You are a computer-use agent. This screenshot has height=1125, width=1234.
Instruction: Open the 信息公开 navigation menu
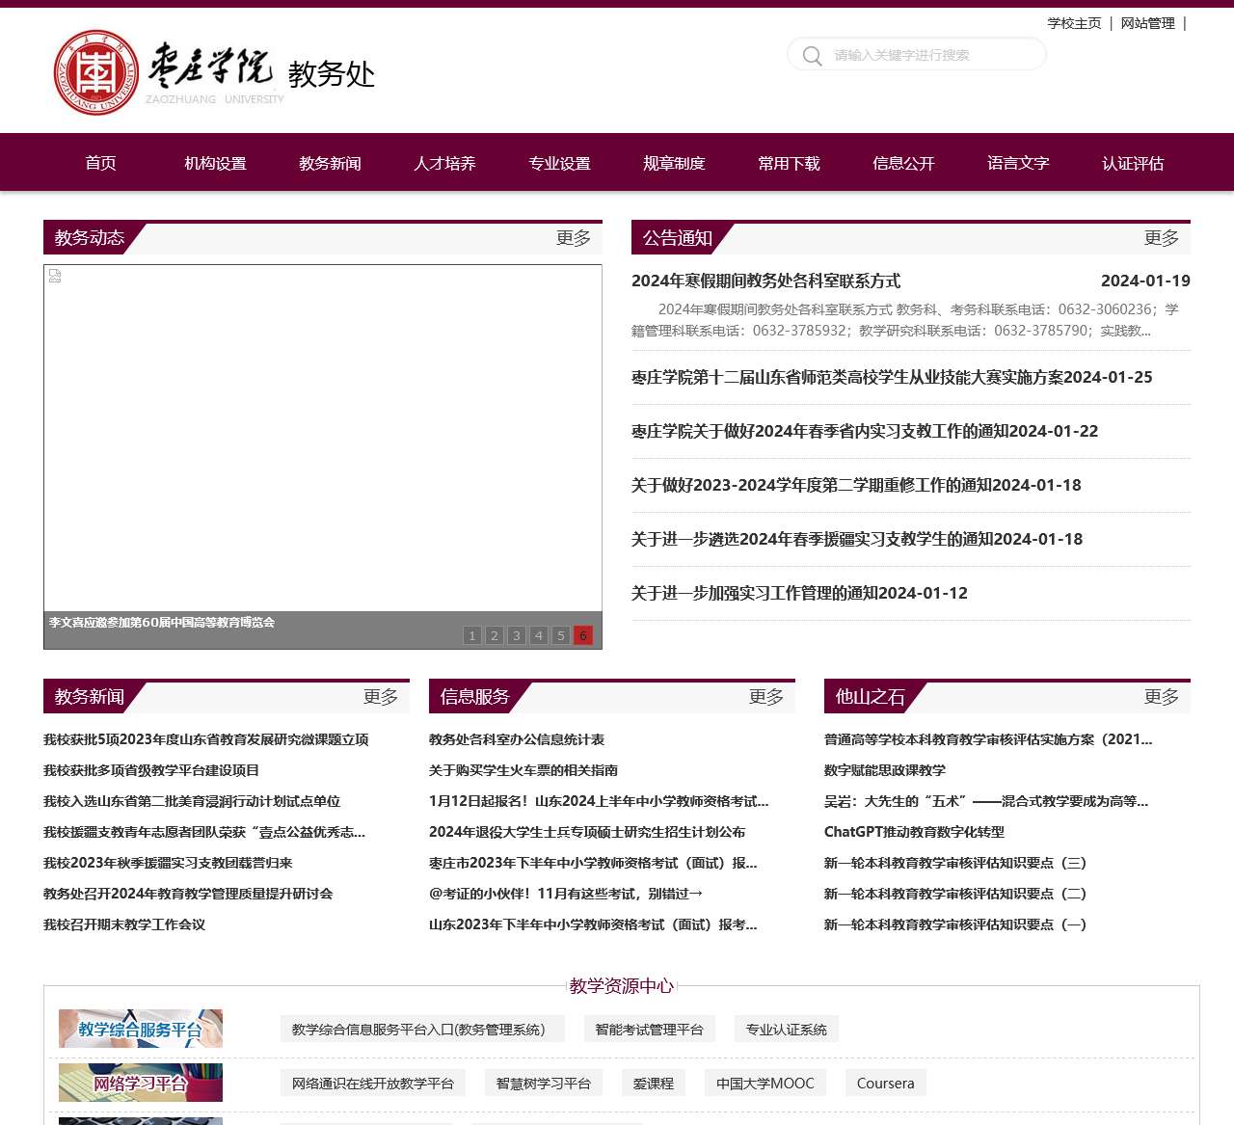click(902, 163)
